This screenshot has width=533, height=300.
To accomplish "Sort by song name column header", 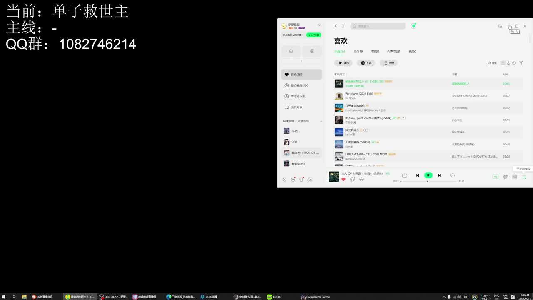I will pos(341,75).
